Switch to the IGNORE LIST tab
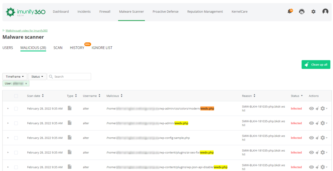Image resolution: width=333 pixels, height=171 pixels. [102, 48]
